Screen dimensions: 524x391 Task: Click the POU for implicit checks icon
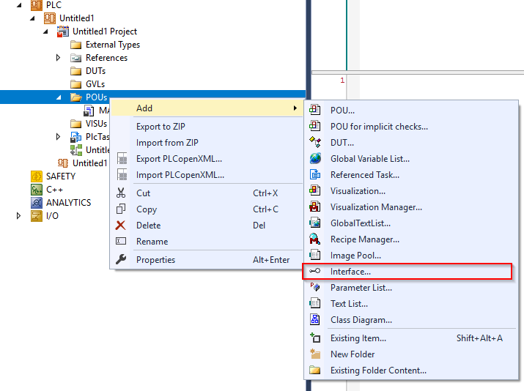tap(315, 126)
